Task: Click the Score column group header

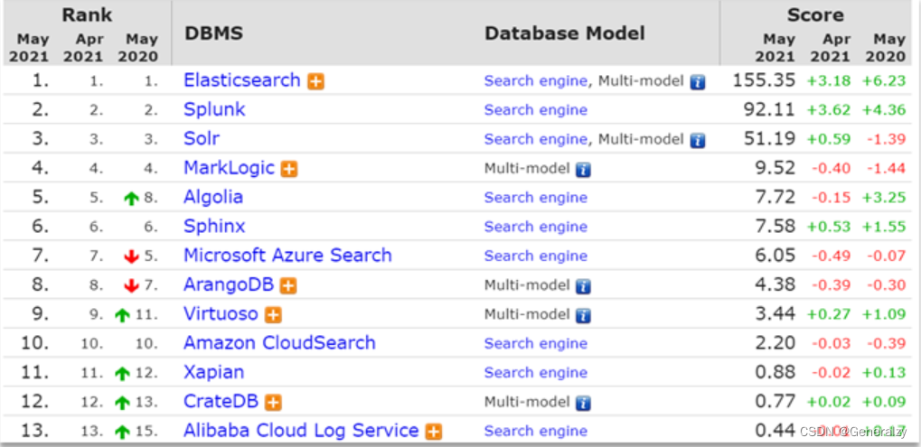Action: [815, 14]
